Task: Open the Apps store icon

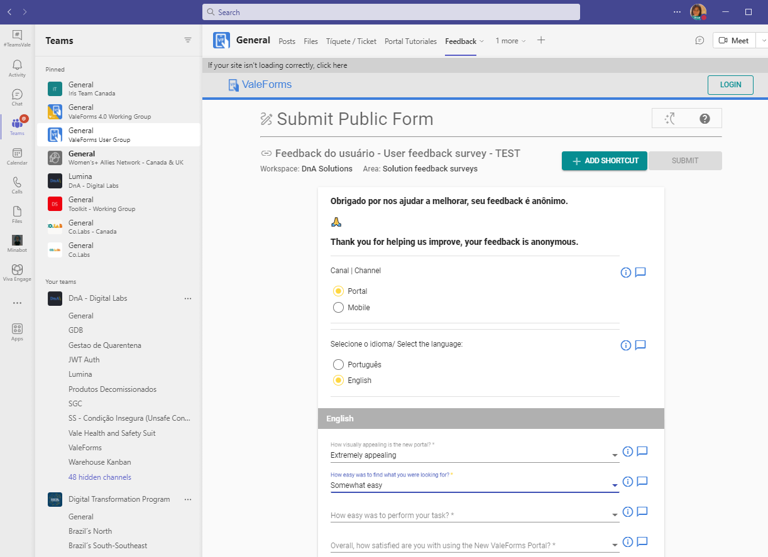Action: coord(17,332)
